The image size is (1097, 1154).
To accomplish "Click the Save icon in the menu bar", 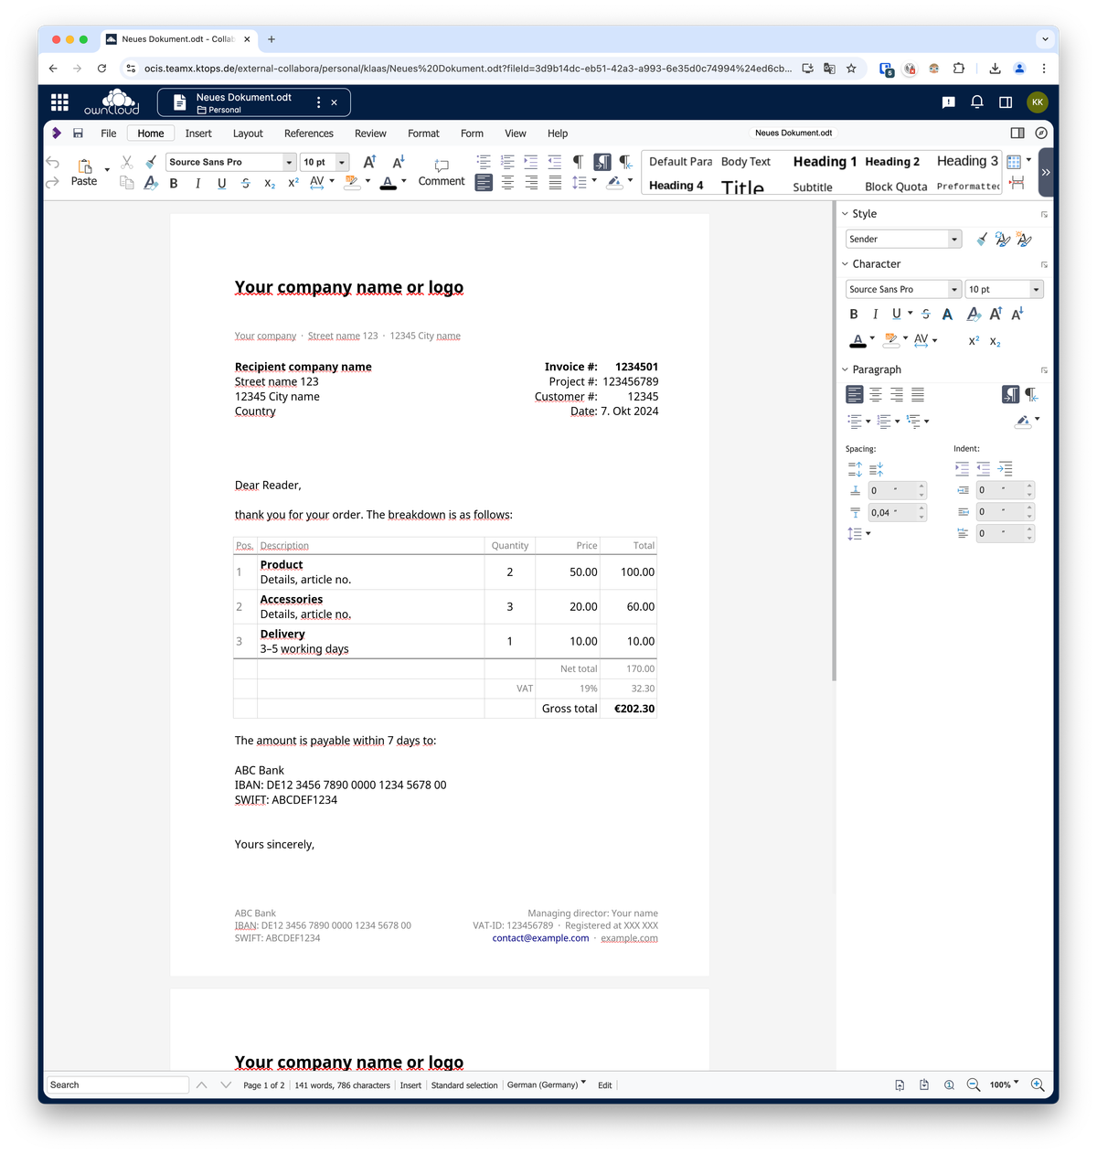I will (79, 134).
